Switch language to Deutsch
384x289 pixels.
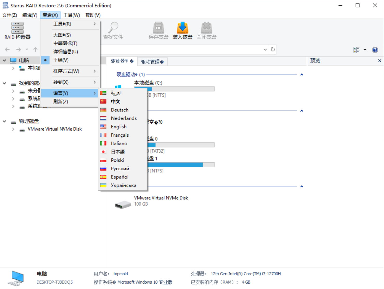123,110
